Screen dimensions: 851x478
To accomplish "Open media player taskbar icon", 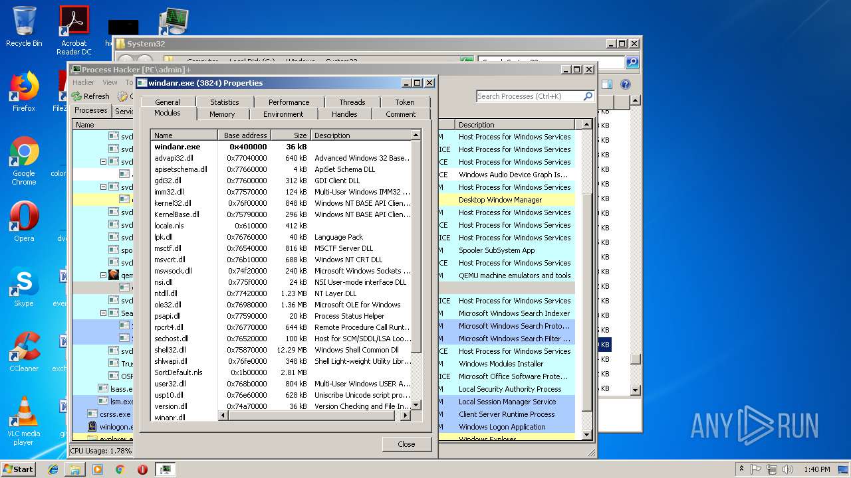I will [x=98, y=469].
